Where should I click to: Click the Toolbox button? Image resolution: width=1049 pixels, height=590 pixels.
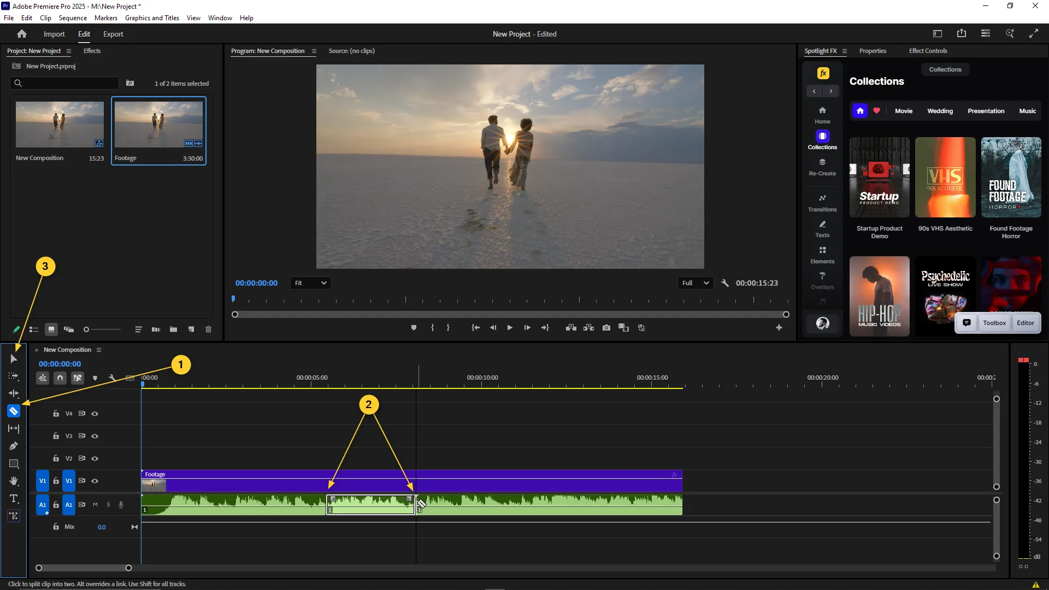pyautogui.click(x=994, y=323)
